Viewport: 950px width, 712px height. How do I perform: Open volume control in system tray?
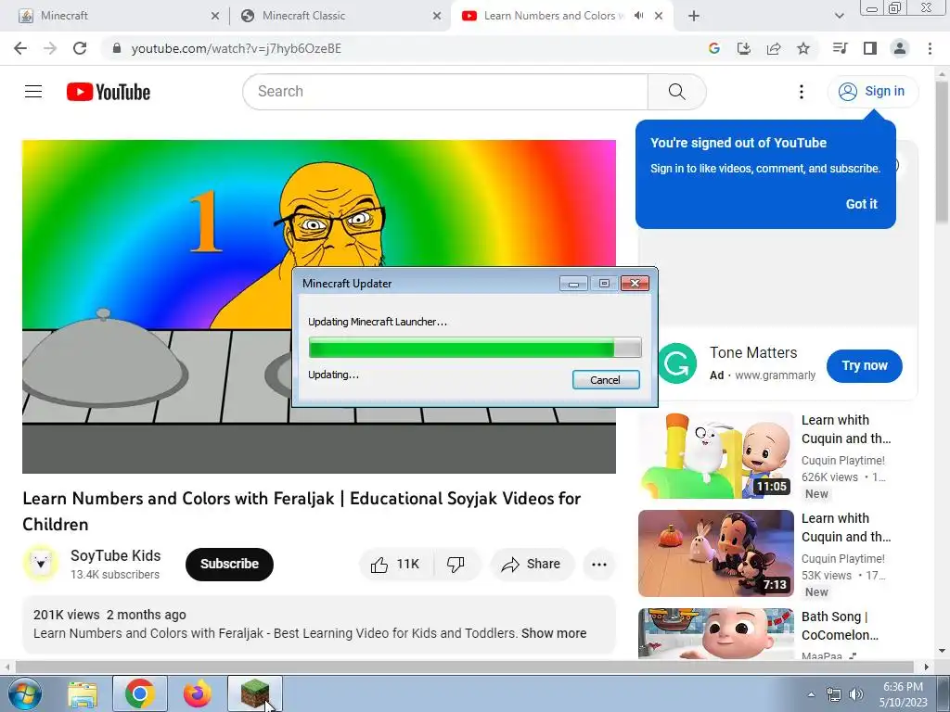[x=855, y=694]
